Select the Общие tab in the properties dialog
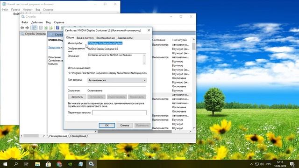 coord(70,37)
